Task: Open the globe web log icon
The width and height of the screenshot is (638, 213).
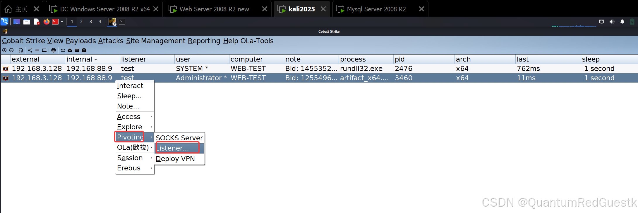Action: pyautogui.click(x=54, y=50)
